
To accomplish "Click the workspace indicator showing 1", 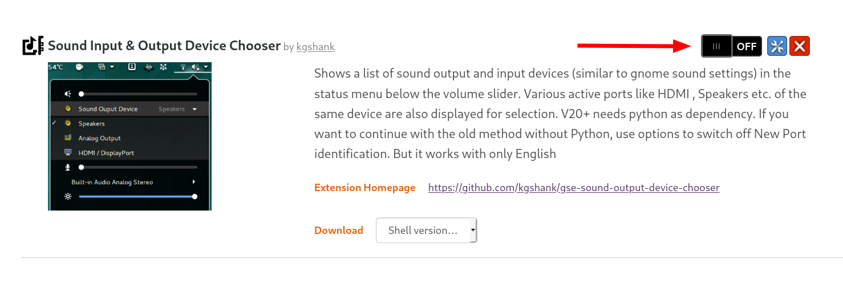I will coord(132,67).
